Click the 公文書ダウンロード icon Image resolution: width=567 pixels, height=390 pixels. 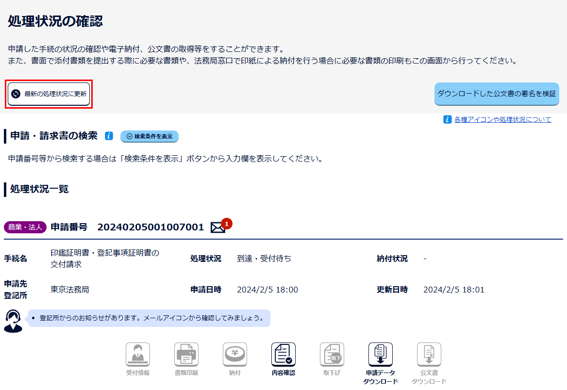429,355
